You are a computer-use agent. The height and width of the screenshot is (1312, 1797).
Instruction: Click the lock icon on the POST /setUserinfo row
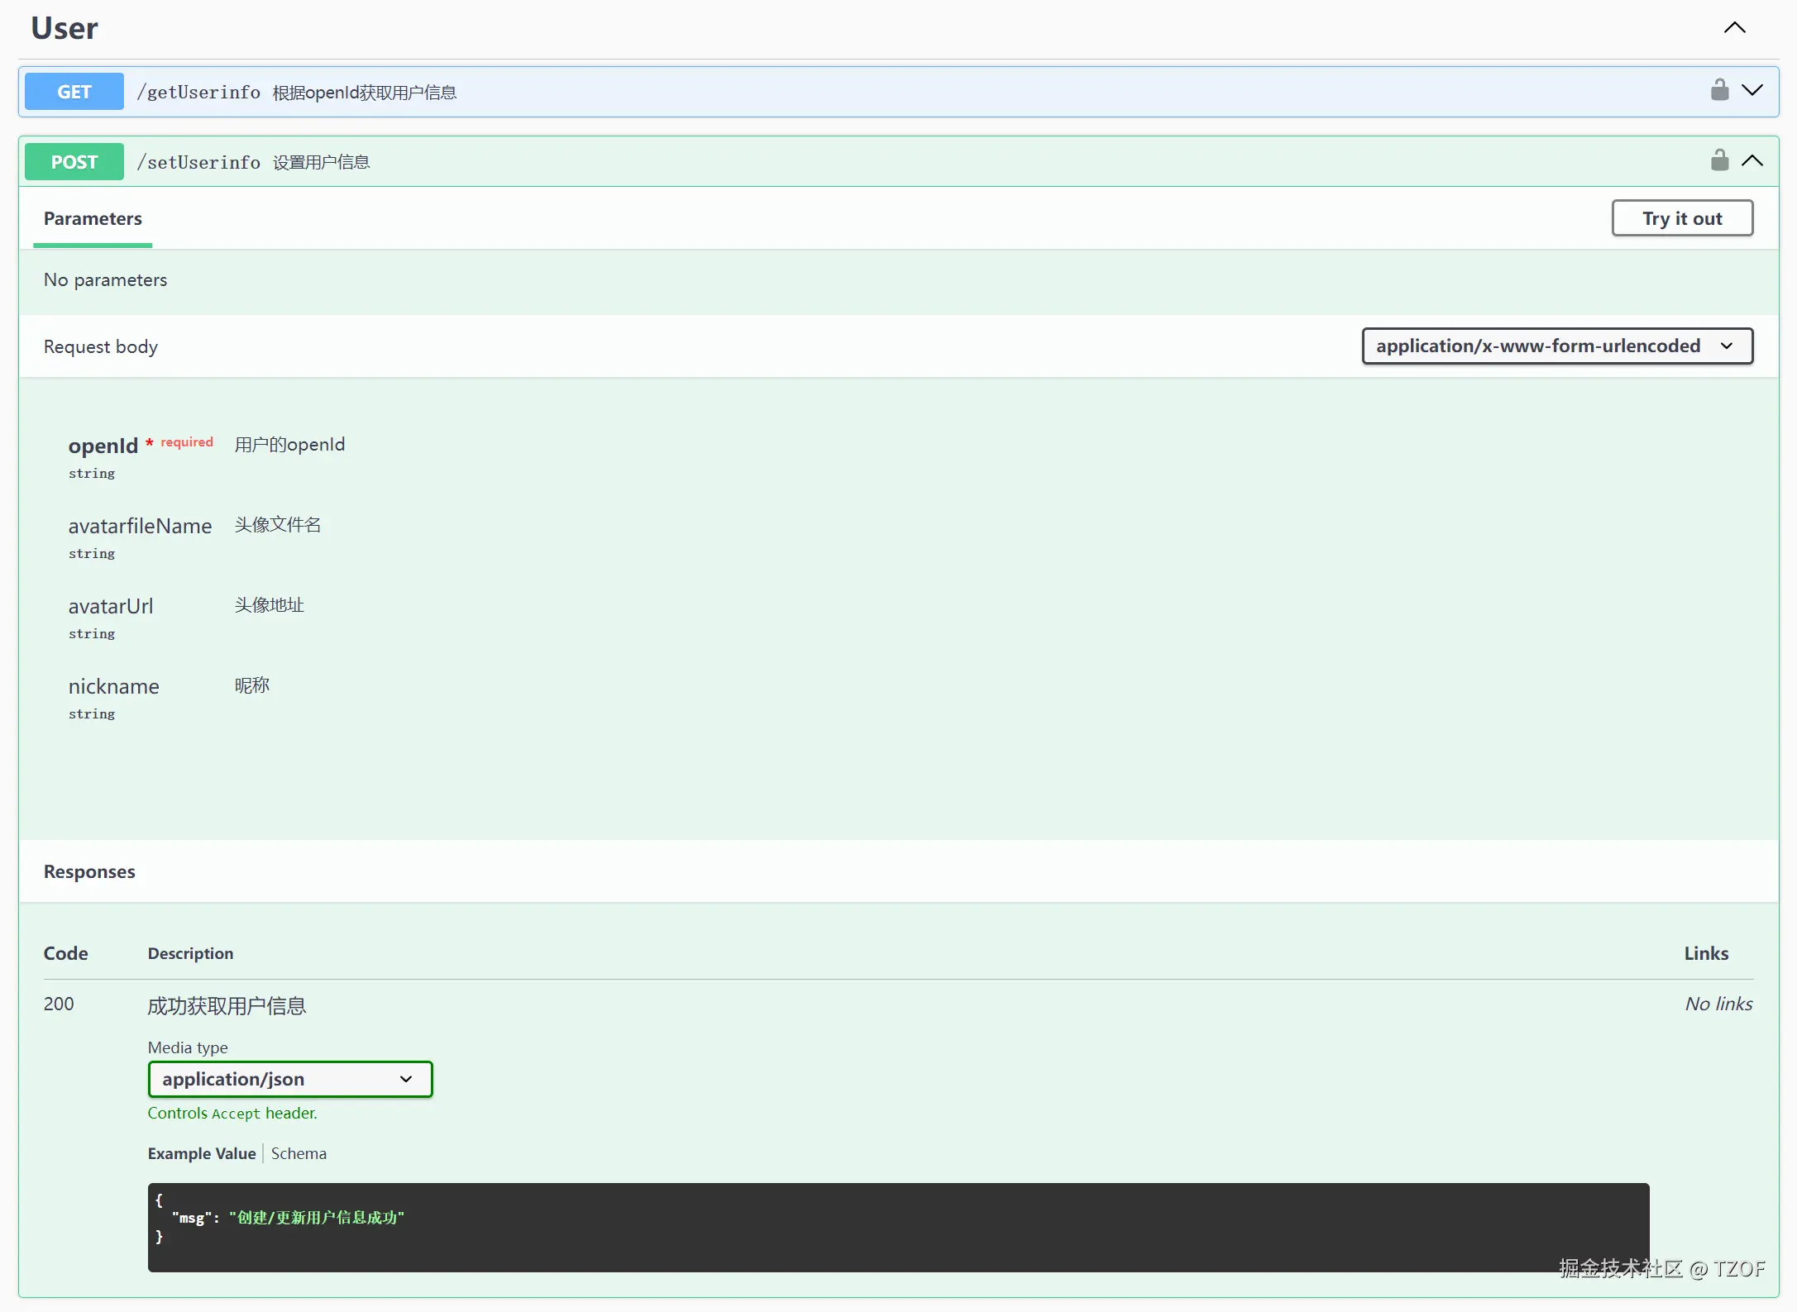[1719, 160]
